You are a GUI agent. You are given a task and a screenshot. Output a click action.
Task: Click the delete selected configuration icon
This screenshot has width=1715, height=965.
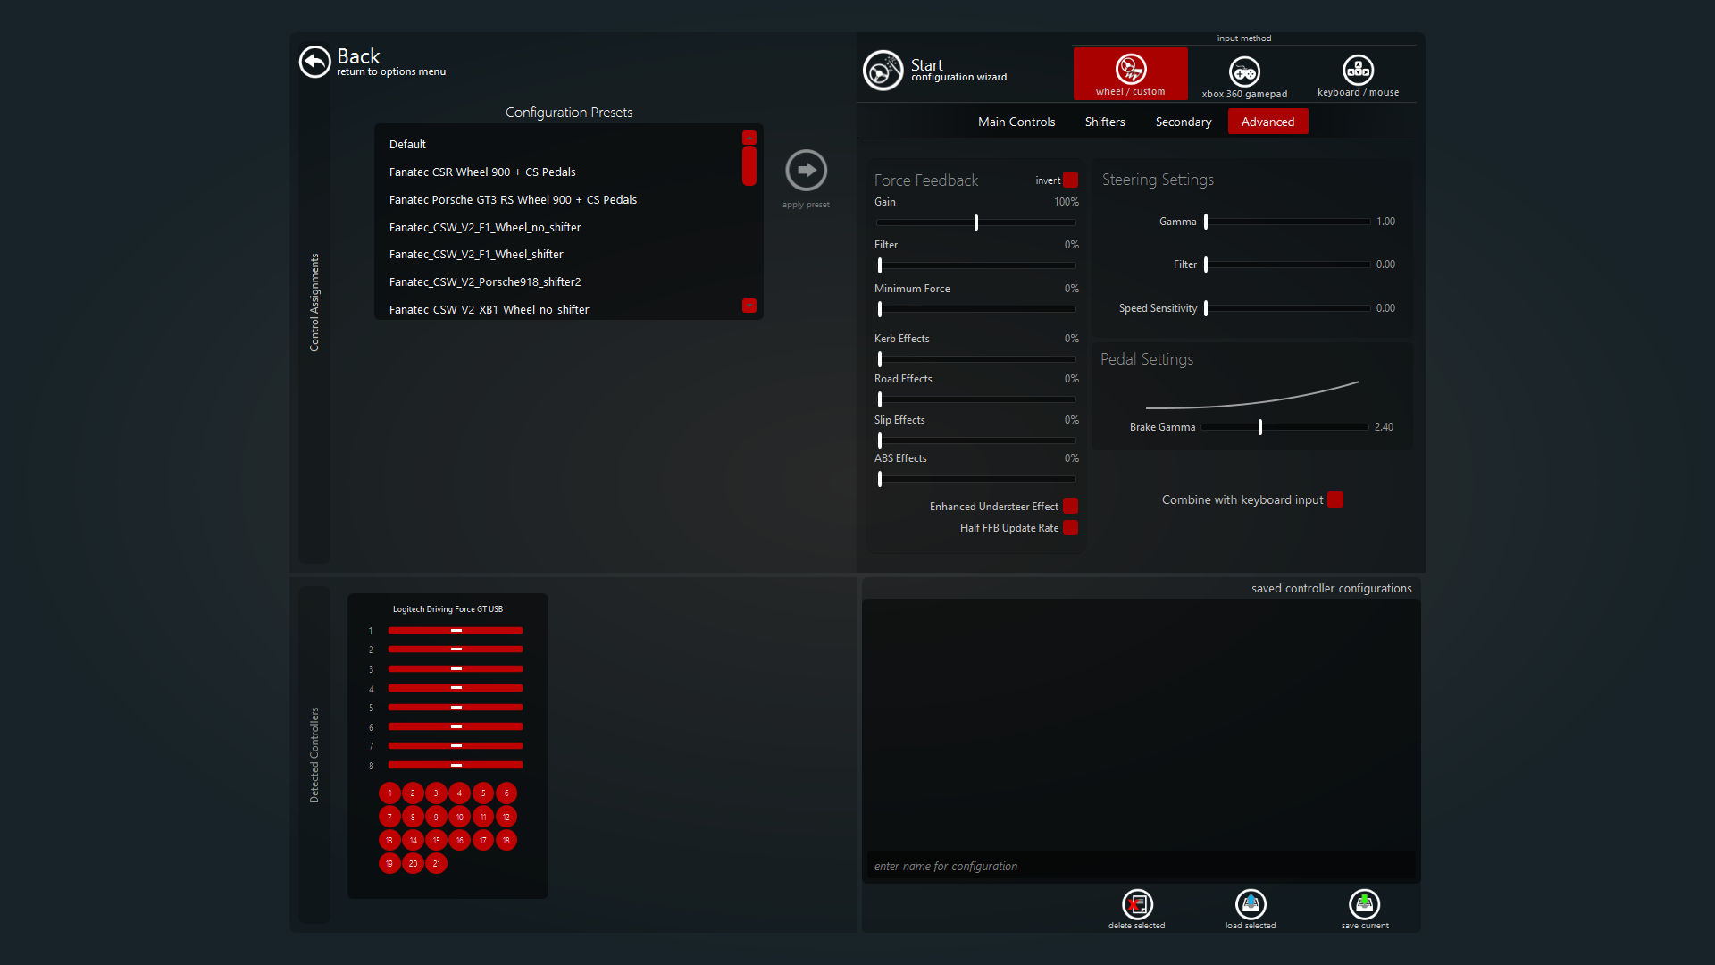click(1137, 904)
